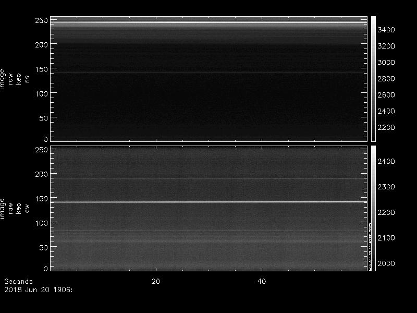Click the small rotated timestamp beside the ew plot

click(x=371, y=246)
